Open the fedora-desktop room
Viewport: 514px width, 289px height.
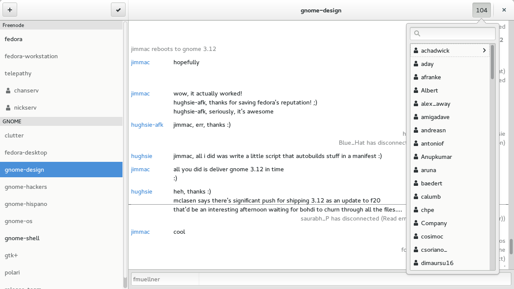(x=61, y=152)
